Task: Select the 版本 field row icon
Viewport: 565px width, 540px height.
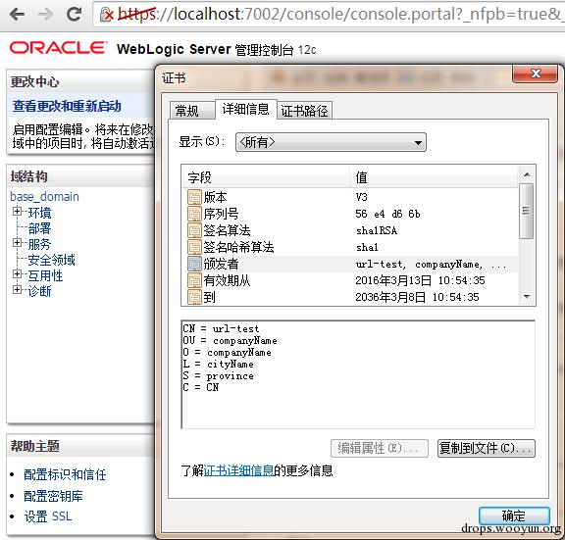Action: 194,197
